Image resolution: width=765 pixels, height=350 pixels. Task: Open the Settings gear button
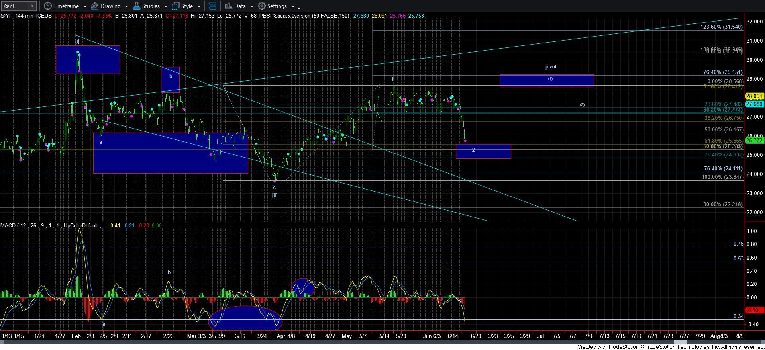(272, 6)
